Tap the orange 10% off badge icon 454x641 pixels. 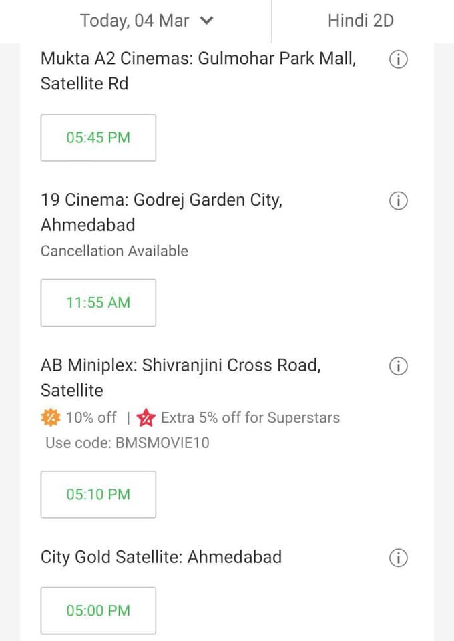coord(51,418)
